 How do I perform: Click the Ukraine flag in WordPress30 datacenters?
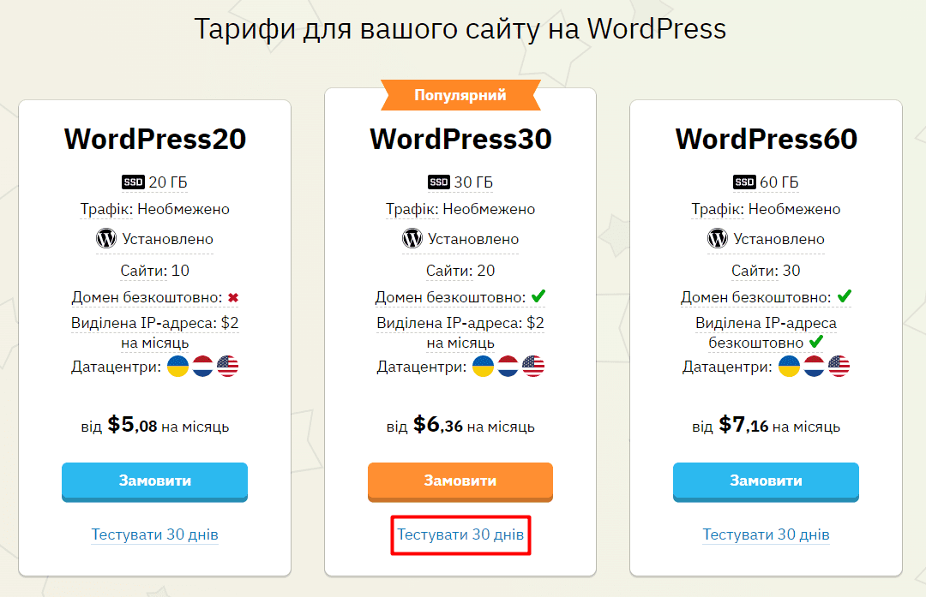[x=483, y=366]
